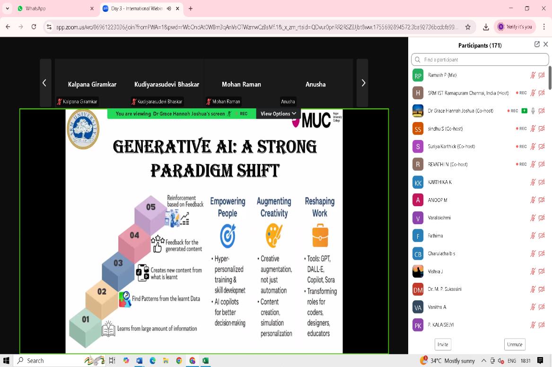Viewport: 552px width, 367px height.
Task: Open Task View on taskbar
Action: click(x=112, y=361)
